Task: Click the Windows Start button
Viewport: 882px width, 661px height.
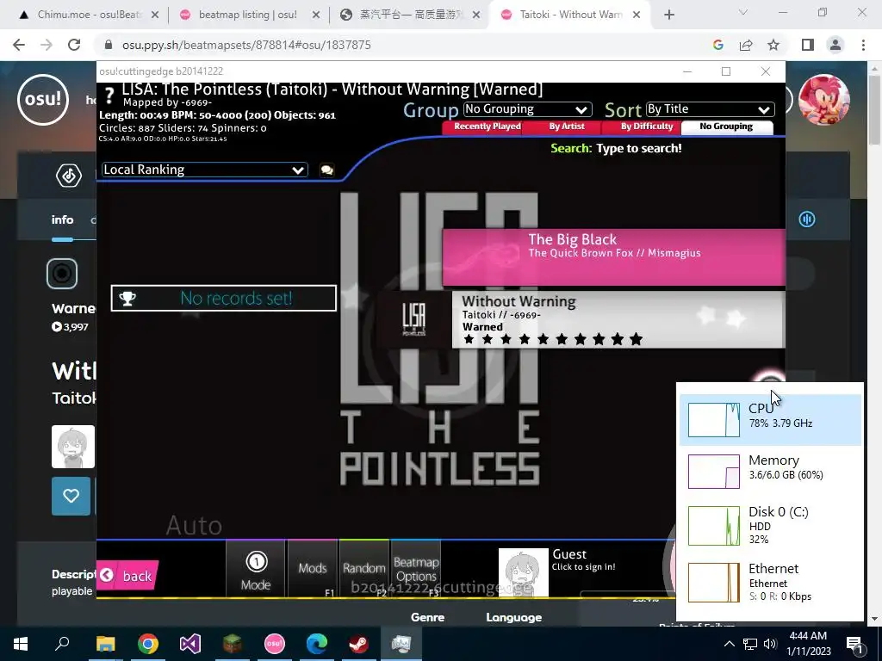Action: click(21, 644)
